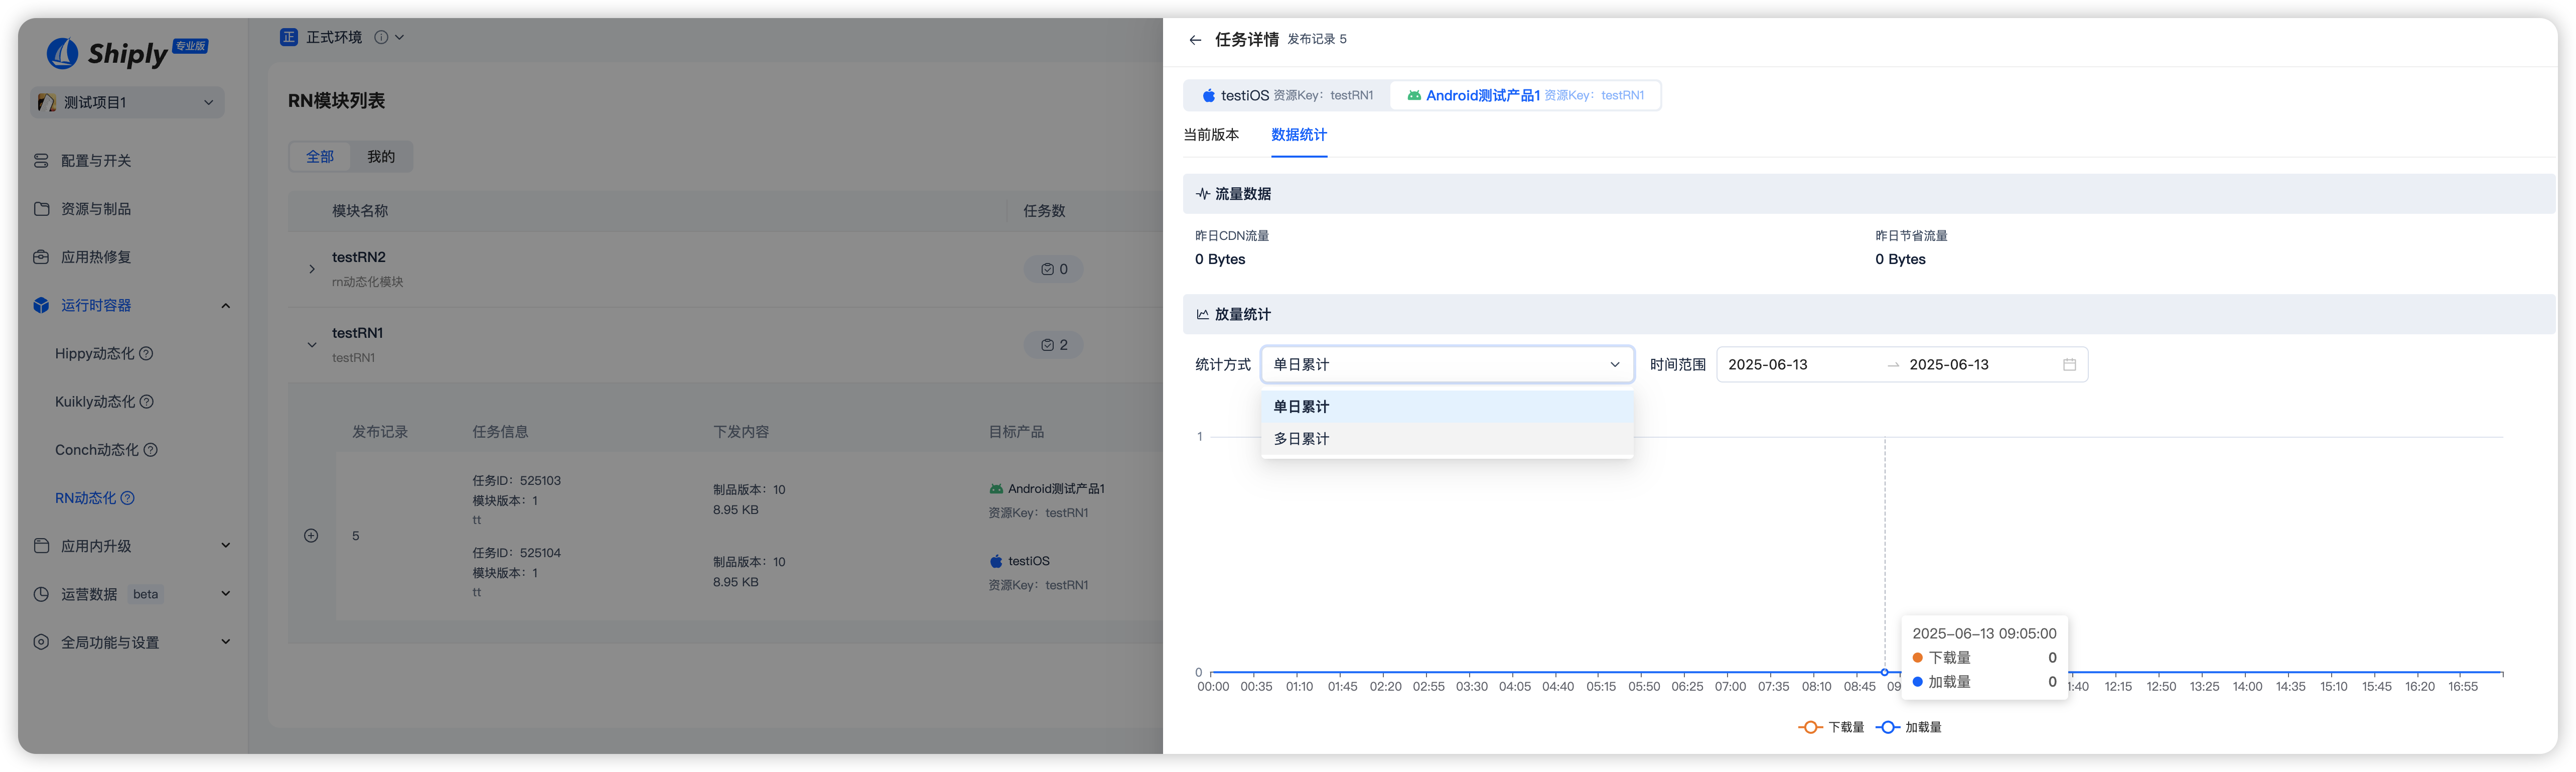Click the project avatar beside 测试项目1
The width and height of the screenshot is (2576, 772).
point(46,102)
